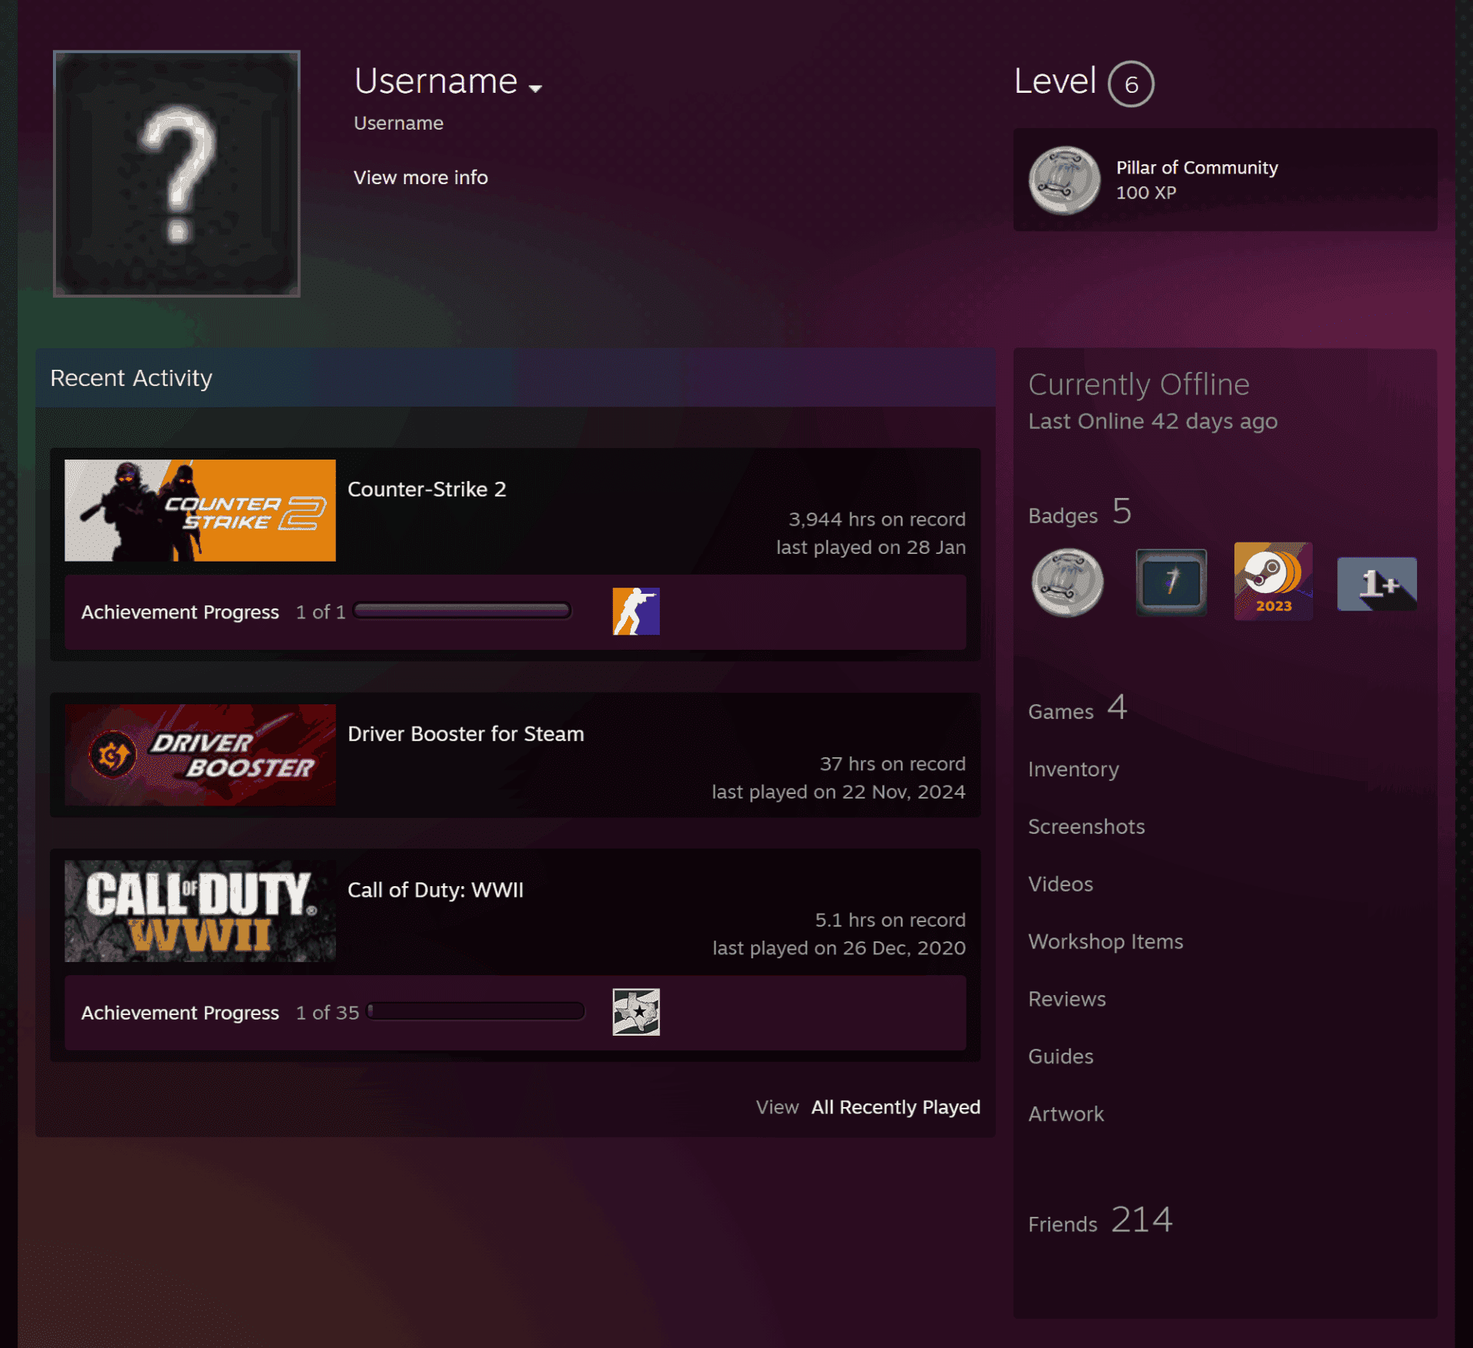
Task: Open the Artwork section
Action: pos(1066,1114)
